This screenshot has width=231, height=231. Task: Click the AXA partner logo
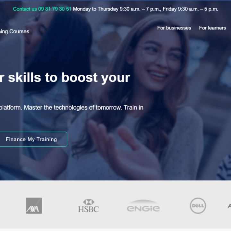pos(34,206)
